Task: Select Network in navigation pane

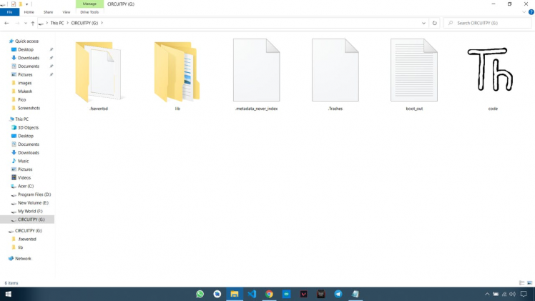Action: (23, 258)
